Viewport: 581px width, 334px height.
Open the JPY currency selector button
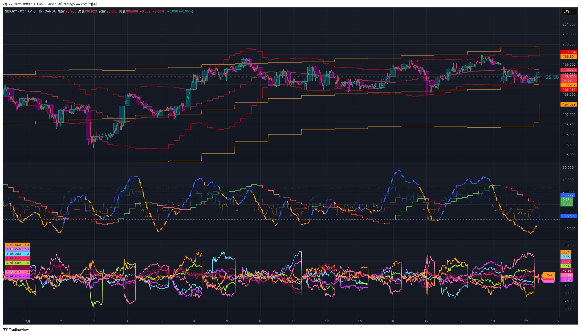[x=569, y=12]
